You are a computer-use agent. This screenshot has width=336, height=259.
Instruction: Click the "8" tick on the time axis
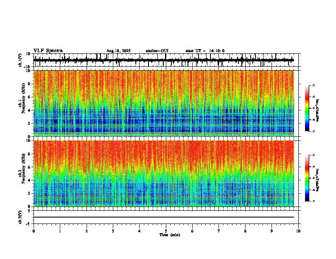[245, 231]
